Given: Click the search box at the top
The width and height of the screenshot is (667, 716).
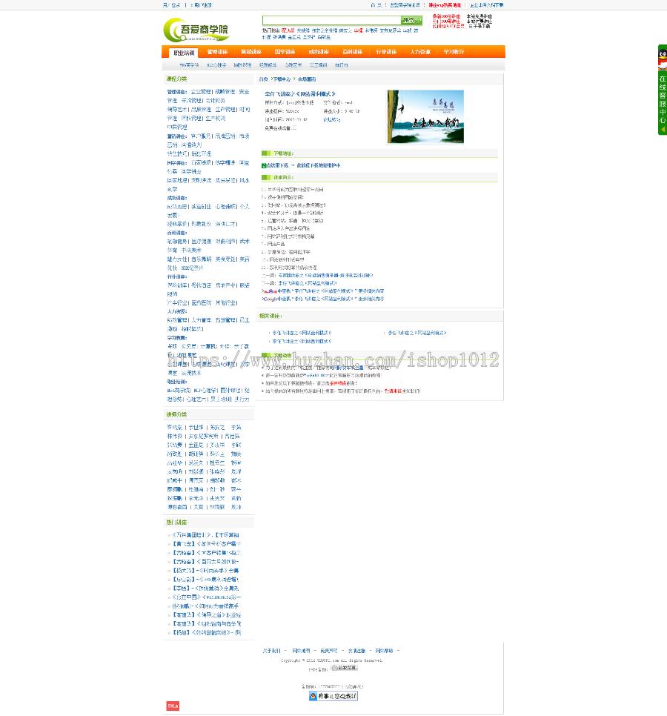Looking at the screenshot, I should (331, 21).
